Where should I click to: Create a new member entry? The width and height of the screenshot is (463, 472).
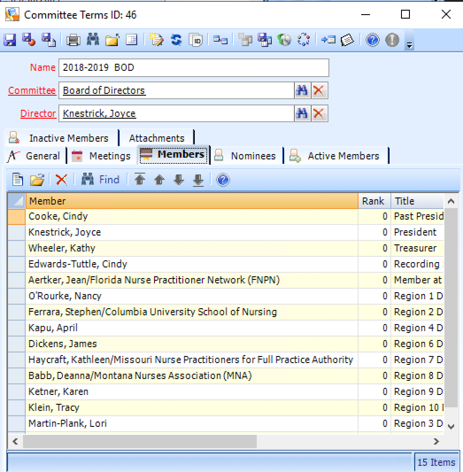(19, 179)
